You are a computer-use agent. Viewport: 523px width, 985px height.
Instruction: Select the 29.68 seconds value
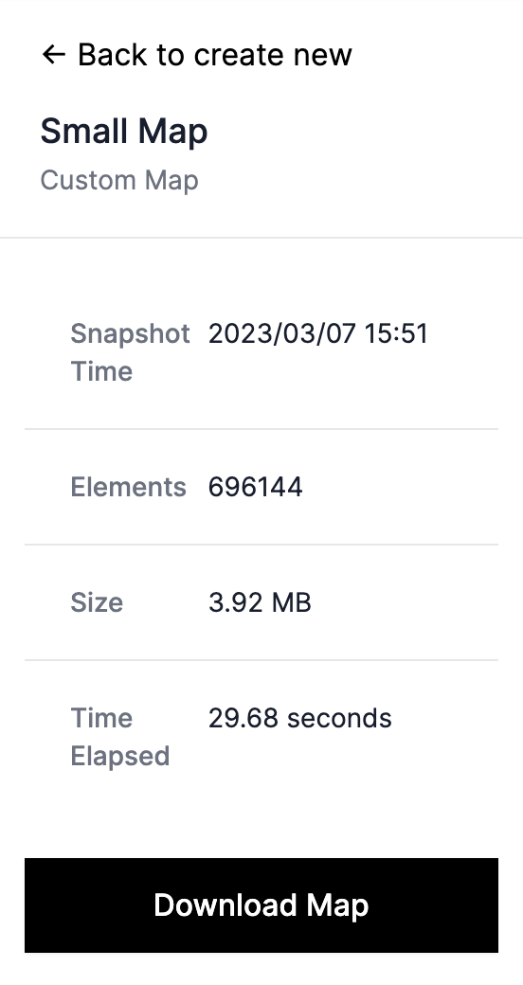pos(299,718)
